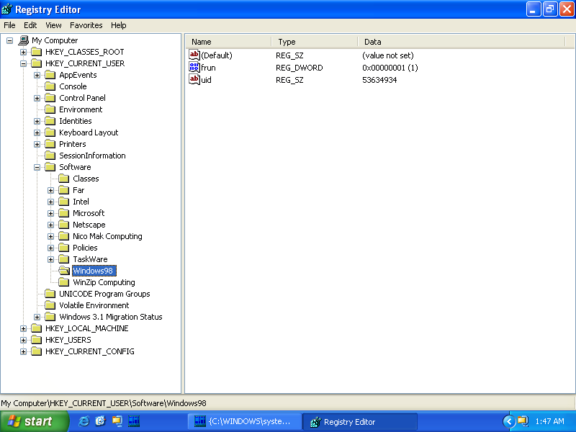Click the Environment folder icon
This screenshot has width=576, height=432.
pyautogui.click(x=50, y=109)
